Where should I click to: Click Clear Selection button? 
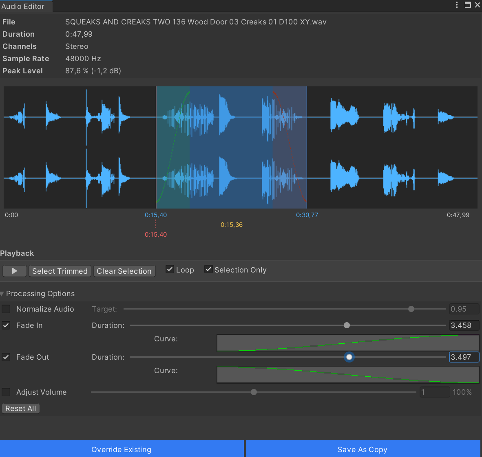click(124, 271)
